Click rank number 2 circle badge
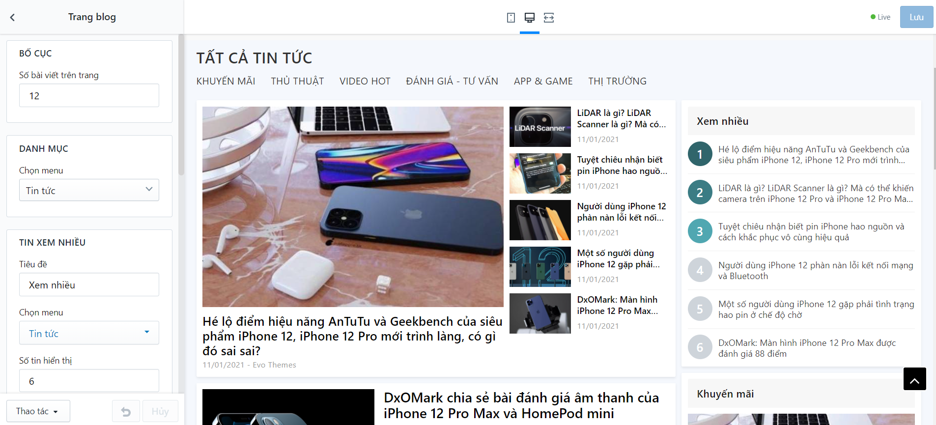The height and width of the screenshot is (425, 936). click(700, 193)
